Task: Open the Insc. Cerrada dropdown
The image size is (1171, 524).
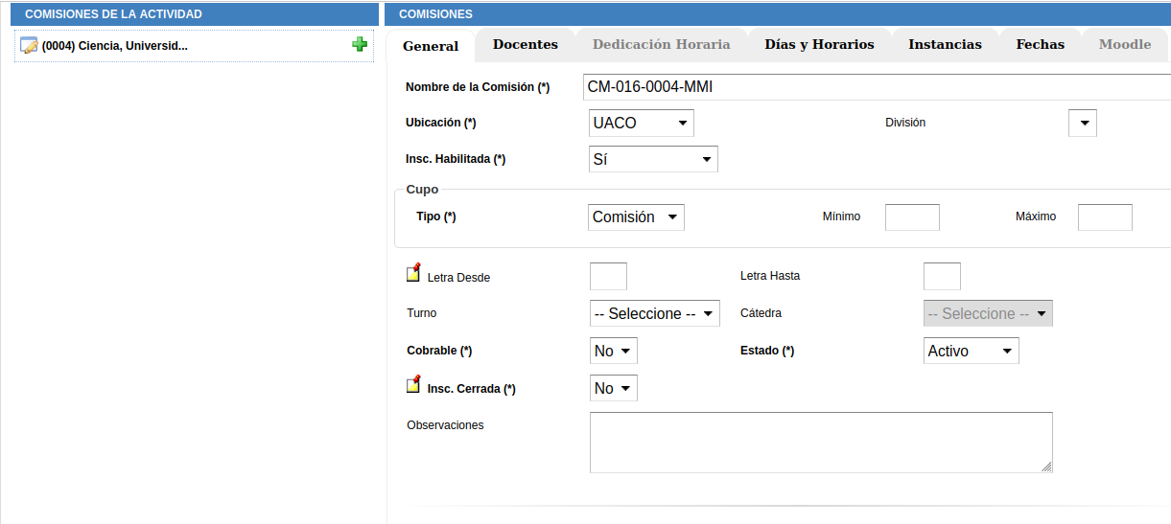Action: [614, 388]
